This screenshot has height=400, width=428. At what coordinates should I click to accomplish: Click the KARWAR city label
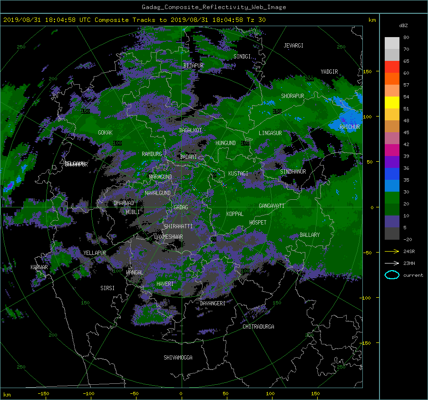tap(39, 267)
